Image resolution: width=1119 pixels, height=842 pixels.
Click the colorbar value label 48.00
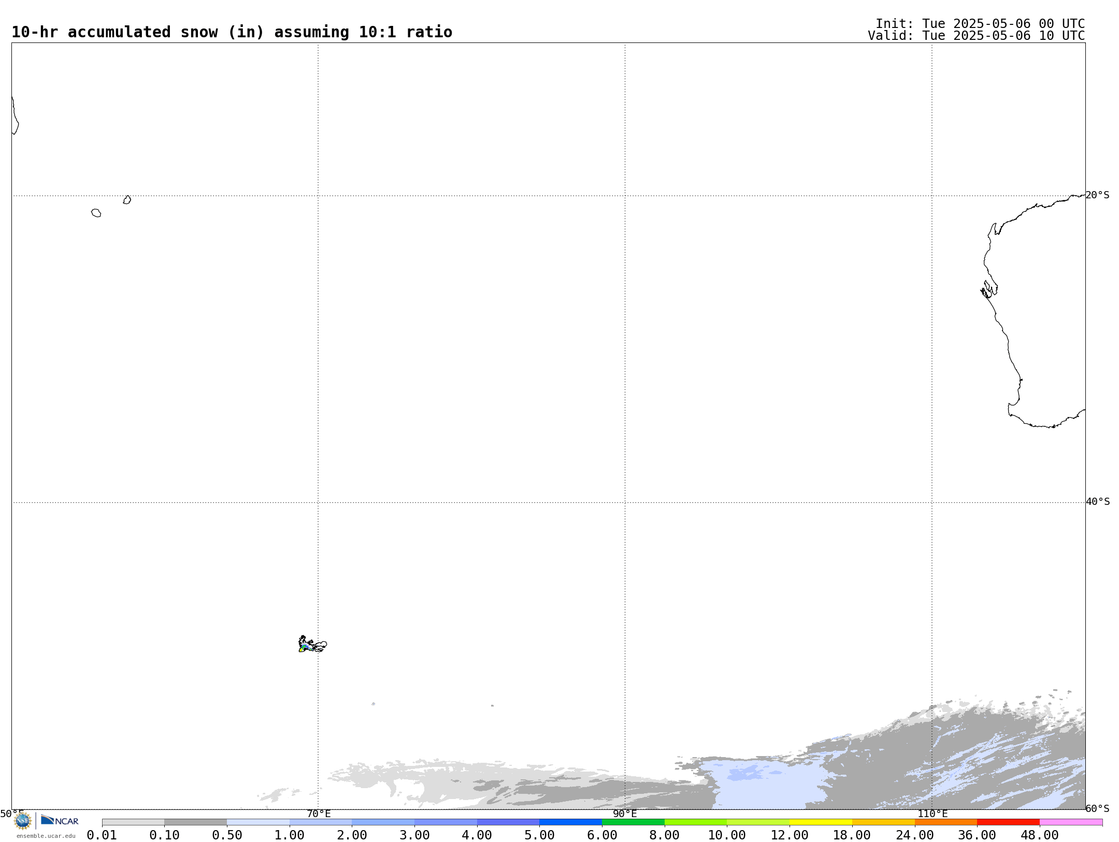(1040, 835)
